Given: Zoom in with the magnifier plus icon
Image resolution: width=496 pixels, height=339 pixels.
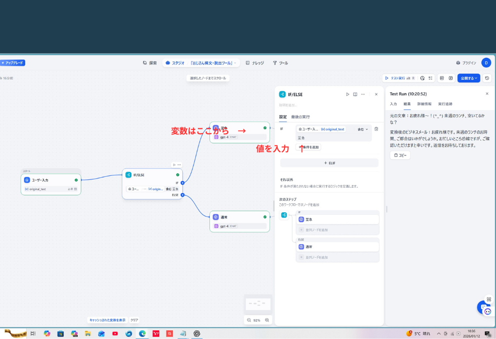Looking at the screenshot, I should coord(267,320).
